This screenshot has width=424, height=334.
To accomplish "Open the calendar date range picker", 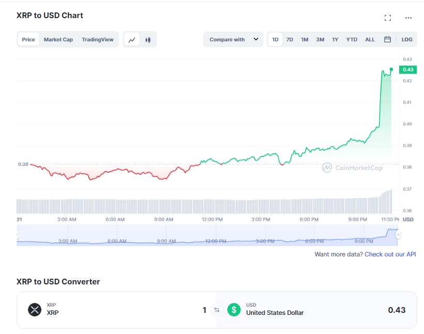I will pos(387,40).
